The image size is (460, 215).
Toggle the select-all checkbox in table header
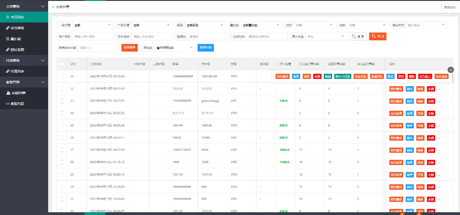click(62, 64)
